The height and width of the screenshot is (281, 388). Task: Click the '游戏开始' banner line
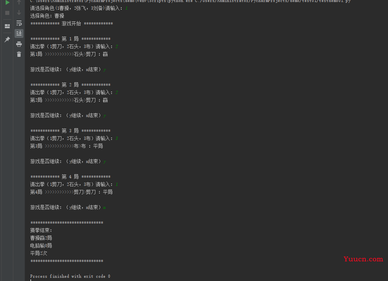[x=72, y=23]
